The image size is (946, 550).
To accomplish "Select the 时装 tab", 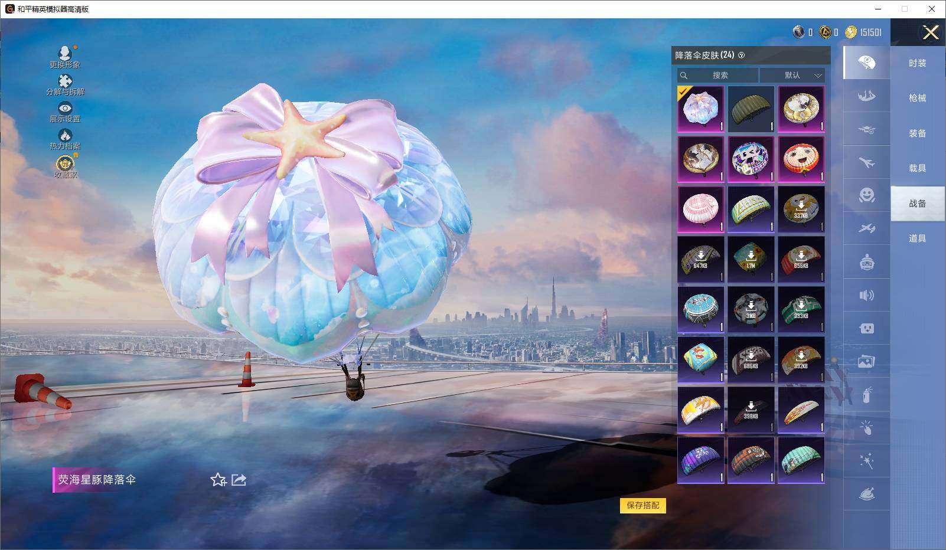I will [918, 63].
